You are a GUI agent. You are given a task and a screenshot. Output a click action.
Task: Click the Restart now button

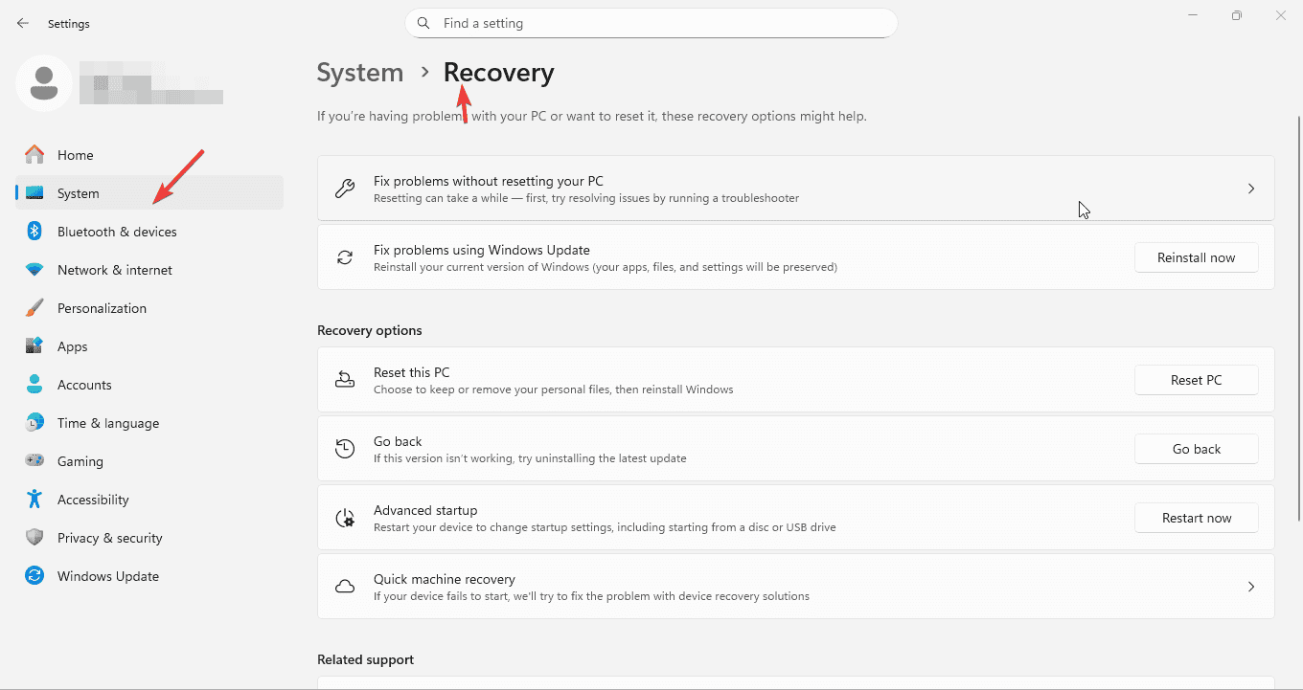tap(1196, 518)
